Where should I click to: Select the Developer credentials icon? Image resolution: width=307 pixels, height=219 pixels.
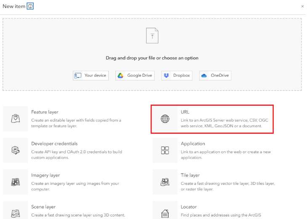16,150
